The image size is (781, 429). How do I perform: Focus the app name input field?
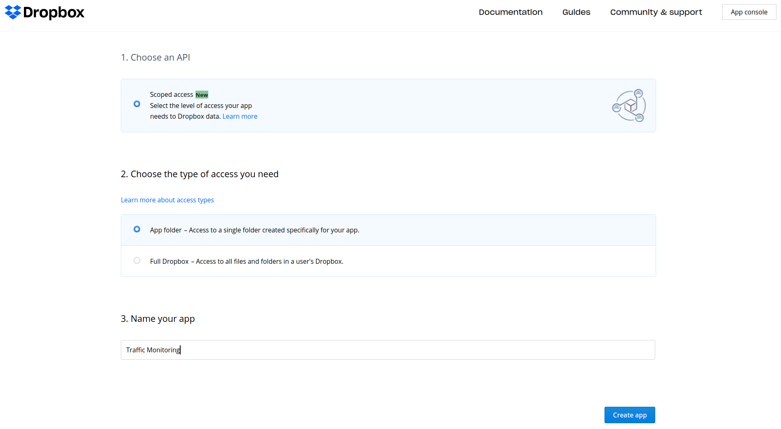(388, 350)
